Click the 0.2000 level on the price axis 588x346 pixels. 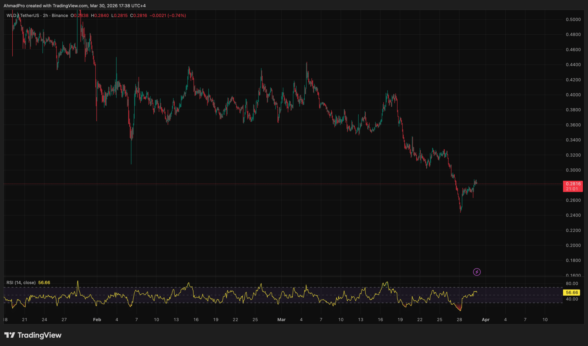[573, 245]
